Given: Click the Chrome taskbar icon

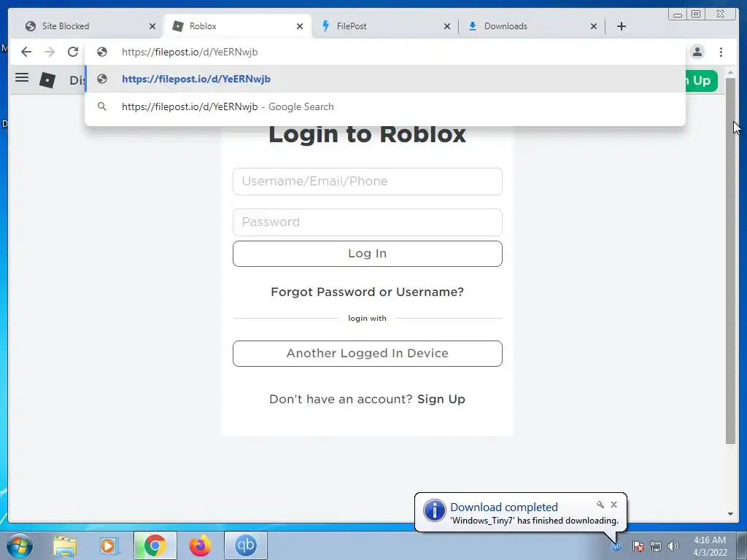Looking at the screenshot, I should coord(155,545).
